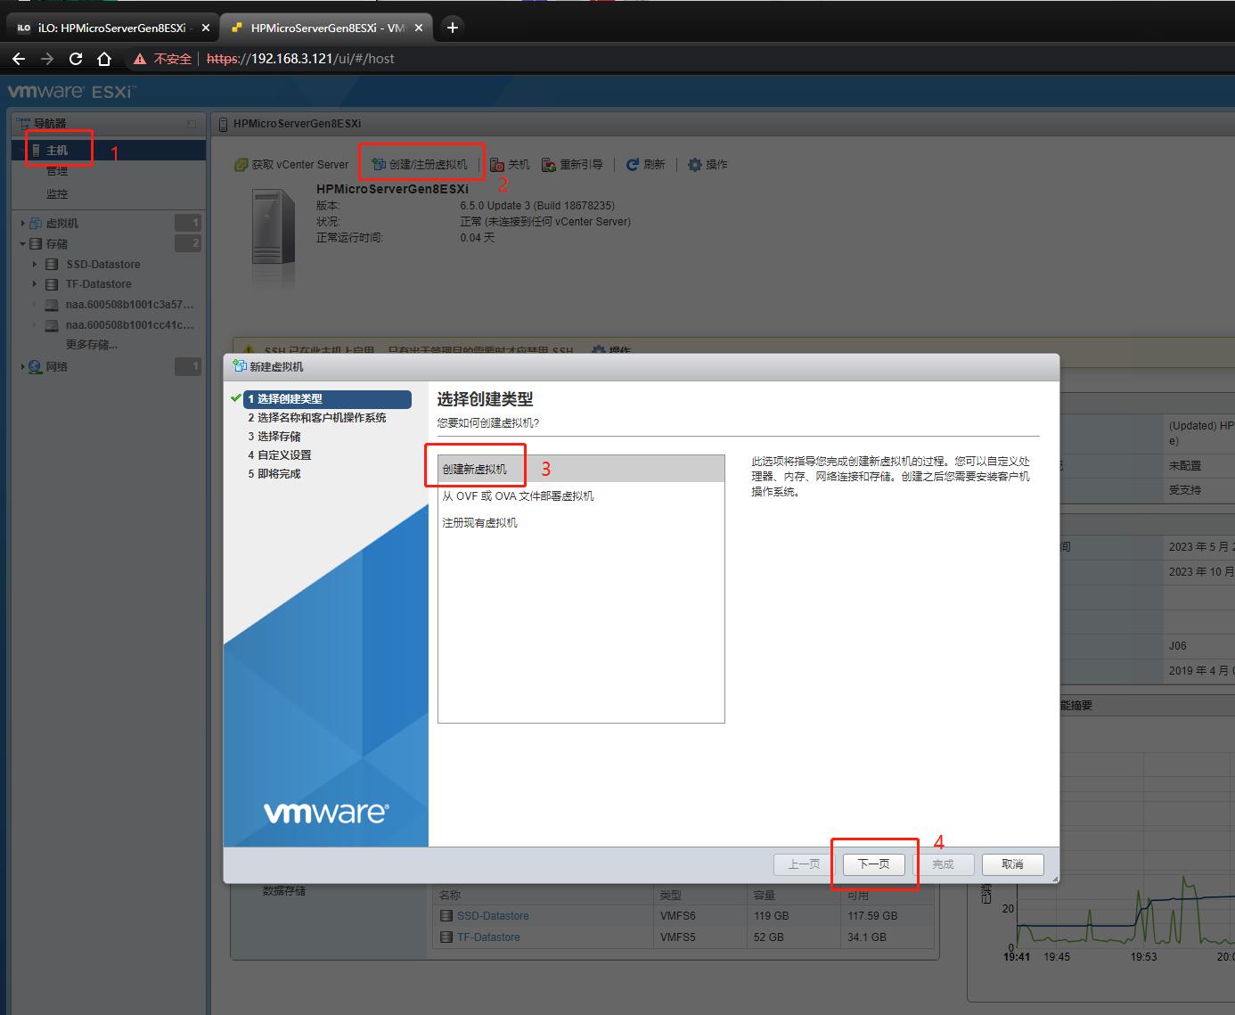
Task: Click the host icon beside the HPMicroServerGen8ESXi title
Action: 224,124
